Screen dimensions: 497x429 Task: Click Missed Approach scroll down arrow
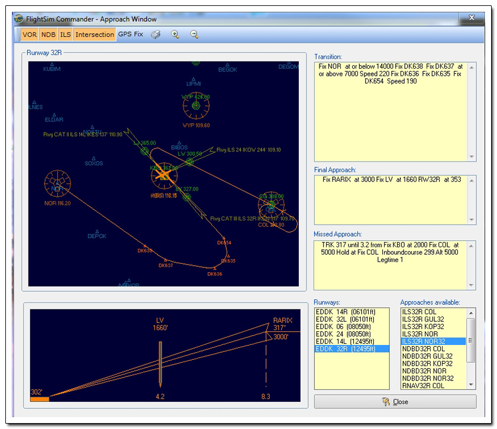472,285
